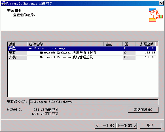Click the 12 MB size value
Image resolution: width=165 pixels, height=132 pixels.
(x=151, y=48)
